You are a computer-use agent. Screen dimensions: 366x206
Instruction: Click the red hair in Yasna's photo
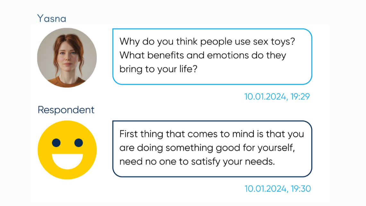click(x=68, y=39)
